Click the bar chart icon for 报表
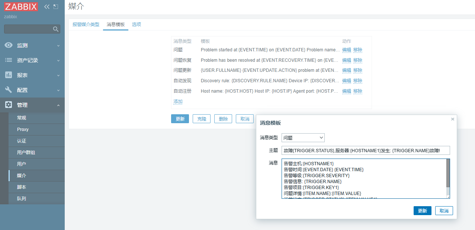The height and width of the screenshot is (230, 475). [9, 75]
